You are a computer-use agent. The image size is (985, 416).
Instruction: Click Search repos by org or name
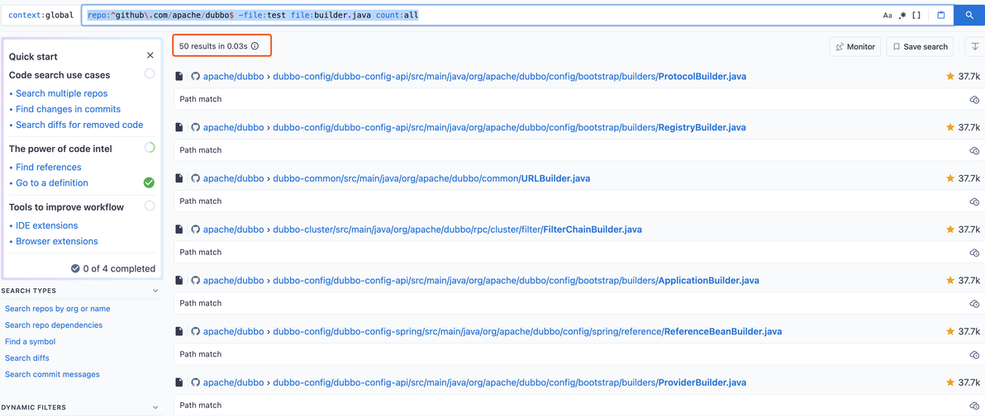(x=57, y=309)
